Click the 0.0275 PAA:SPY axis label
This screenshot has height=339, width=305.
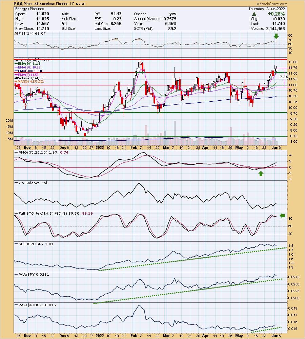[293, 277]
